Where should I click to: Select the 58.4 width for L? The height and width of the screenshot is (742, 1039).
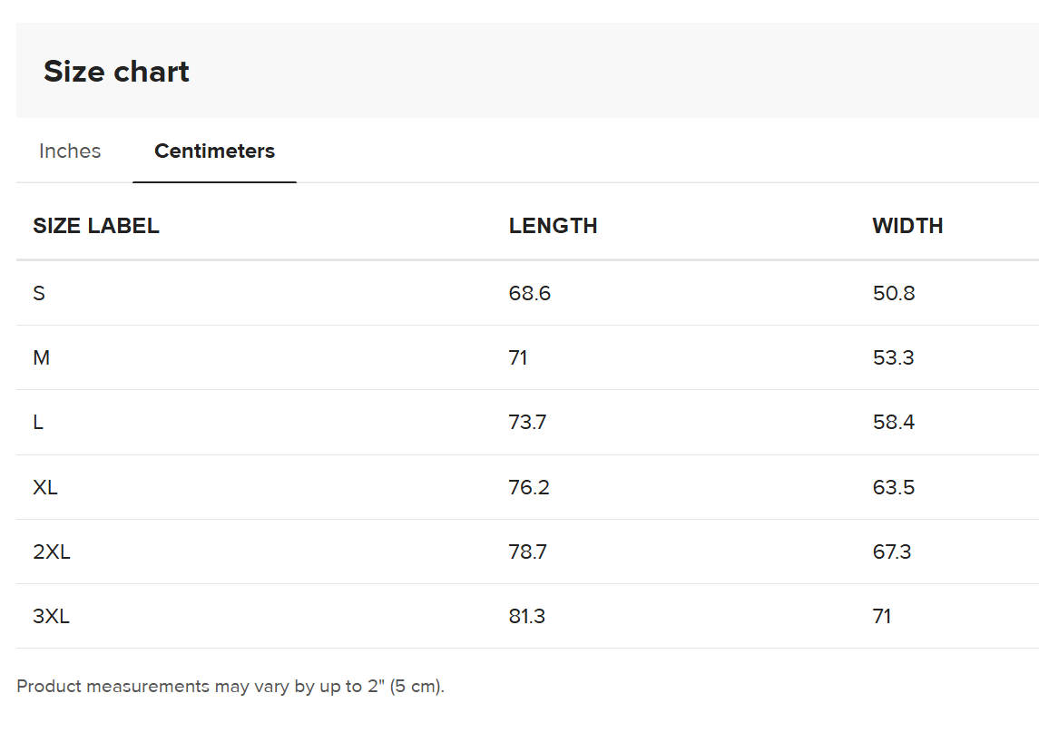(894, 422)
